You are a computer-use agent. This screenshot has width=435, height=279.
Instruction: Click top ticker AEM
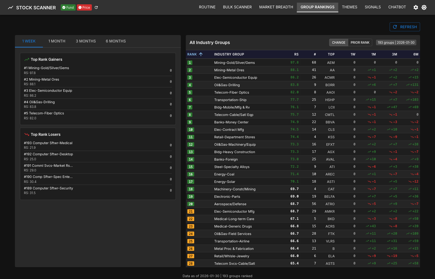coord(331,63)
